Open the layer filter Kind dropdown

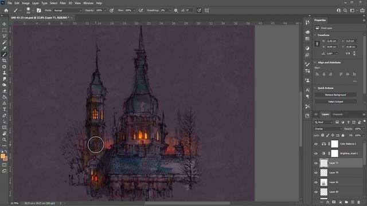(x=323, y=122)
